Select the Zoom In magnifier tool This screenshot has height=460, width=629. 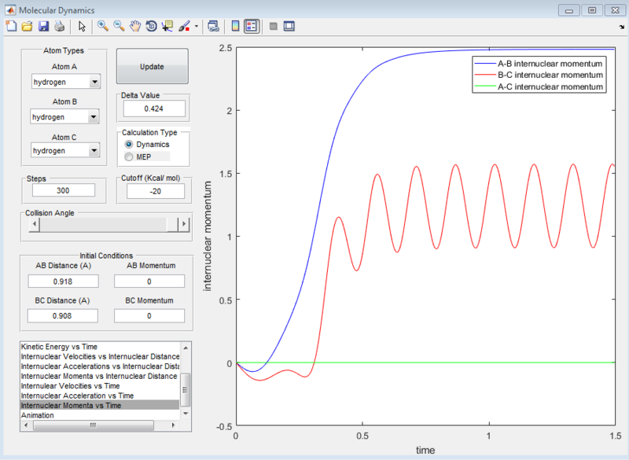(x=102, y=26)
